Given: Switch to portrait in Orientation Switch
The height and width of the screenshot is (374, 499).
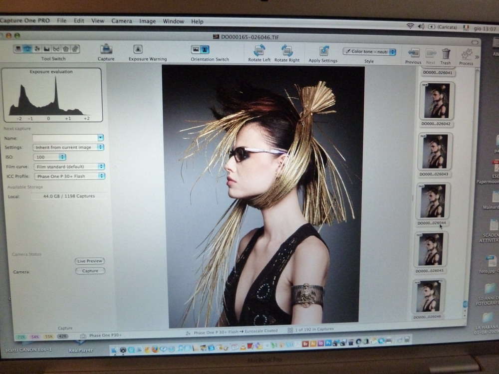Looking at the screenshot, I should pos(205,49).
